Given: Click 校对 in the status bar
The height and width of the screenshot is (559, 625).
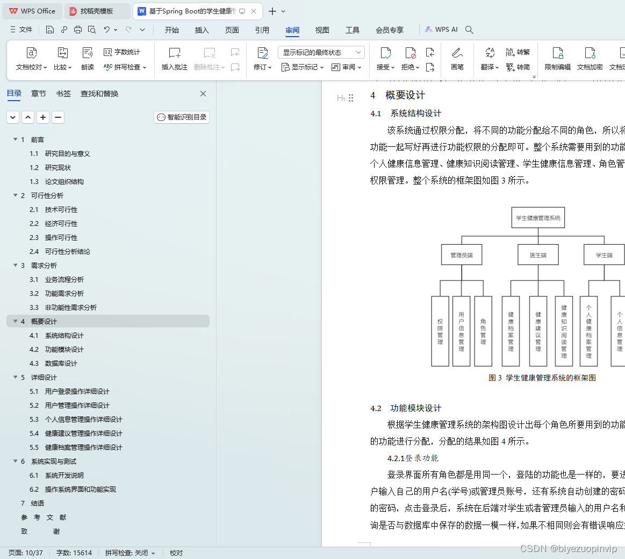Looking at the screenshot, I should coord(176,553).
